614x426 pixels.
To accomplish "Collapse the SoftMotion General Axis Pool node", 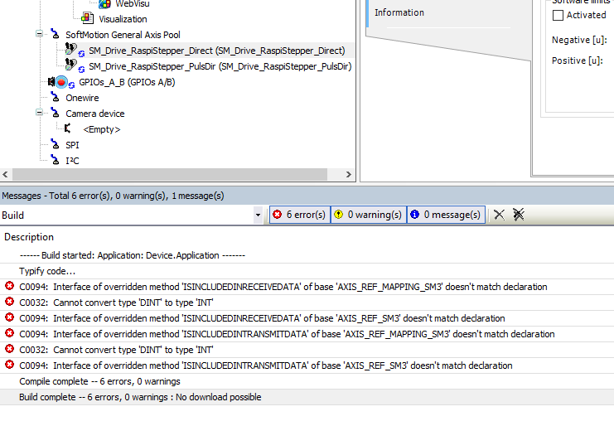I will coord(39,35).
